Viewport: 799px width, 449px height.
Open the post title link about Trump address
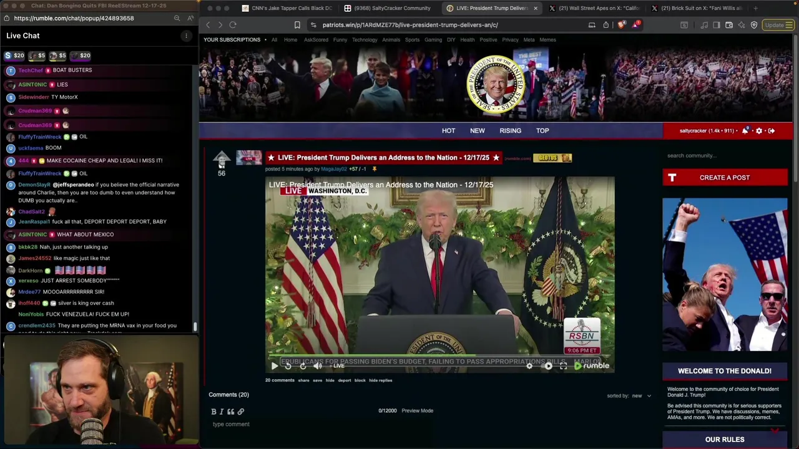coord(383,158)
